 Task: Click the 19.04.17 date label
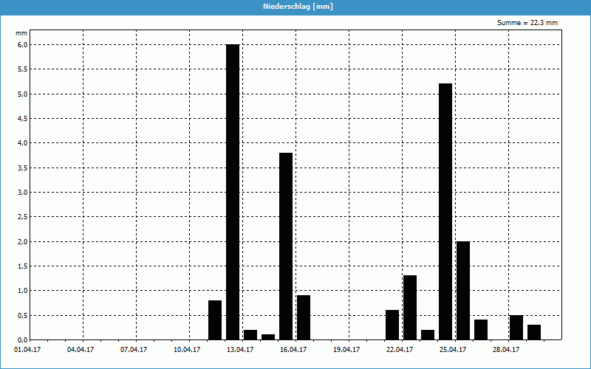pyautogui.click(x=348, y=350)
